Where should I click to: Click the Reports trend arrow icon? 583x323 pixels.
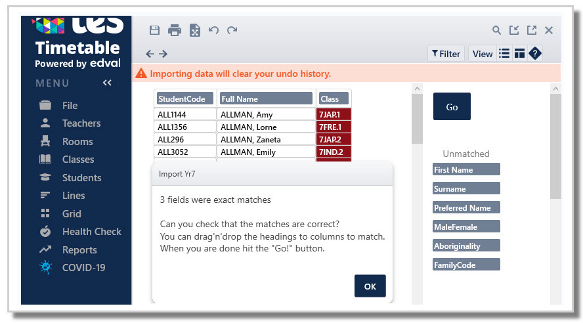(45, 249)
